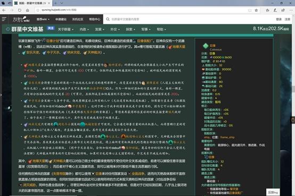
Task: Open a new browser tab
Action: click(55, 3)
